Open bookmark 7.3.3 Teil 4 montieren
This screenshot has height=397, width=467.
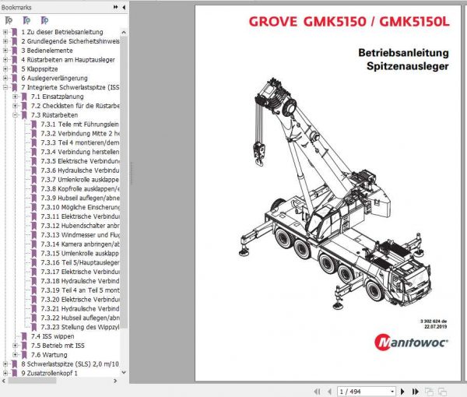point(80,142)
